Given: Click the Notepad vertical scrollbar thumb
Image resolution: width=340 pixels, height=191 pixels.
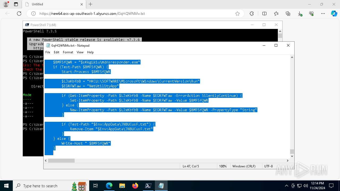Looking at the screenshot, I should [292, 151].
